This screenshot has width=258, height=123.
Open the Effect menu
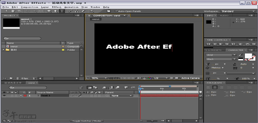[x=57, y=7]
